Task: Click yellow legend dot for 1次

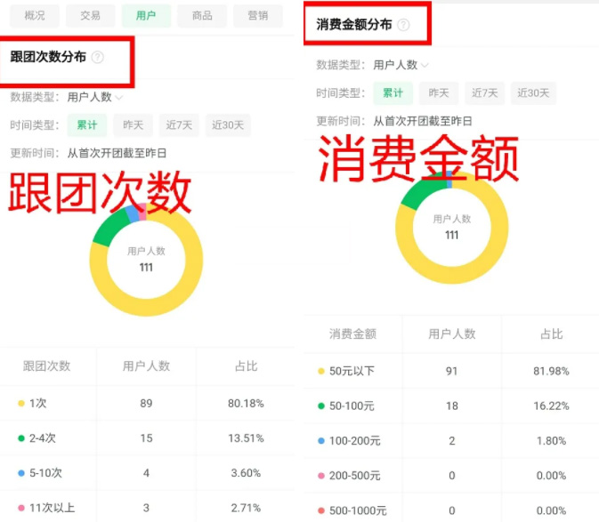Action: tap(21, 404)
